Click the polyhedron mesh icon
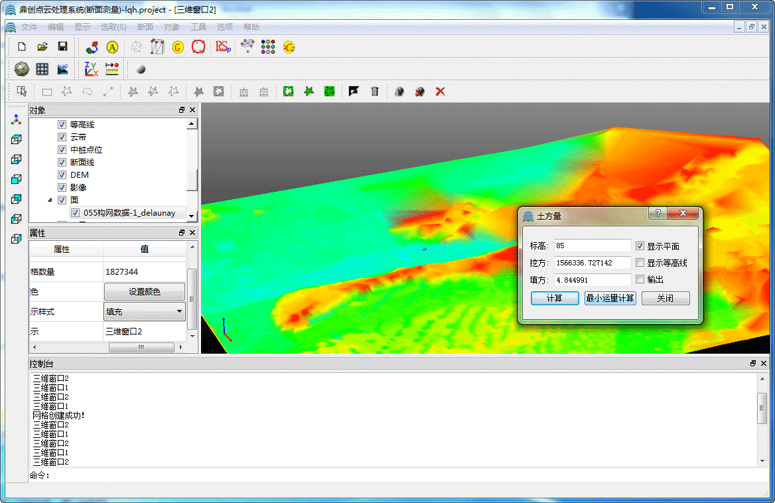775x503 pixels. [x=21, y=68]
